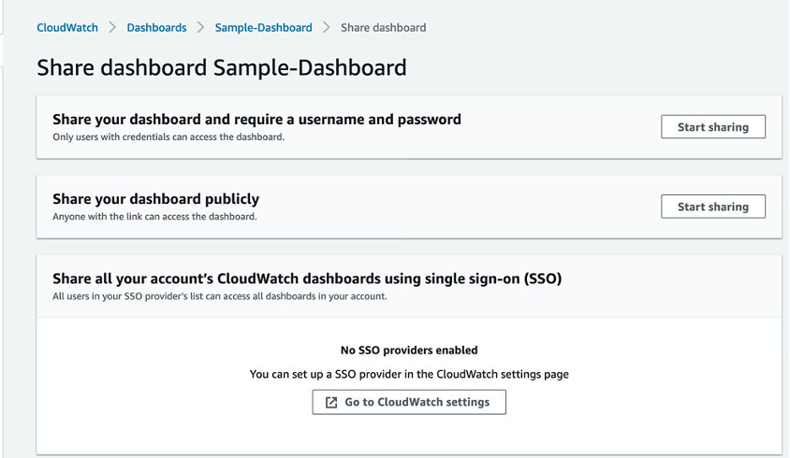The width and height of the screenshot is (790, 458).
Task: Click chevron separator after Sample-Dashboard breadcrumb
Action: point(327,28)
